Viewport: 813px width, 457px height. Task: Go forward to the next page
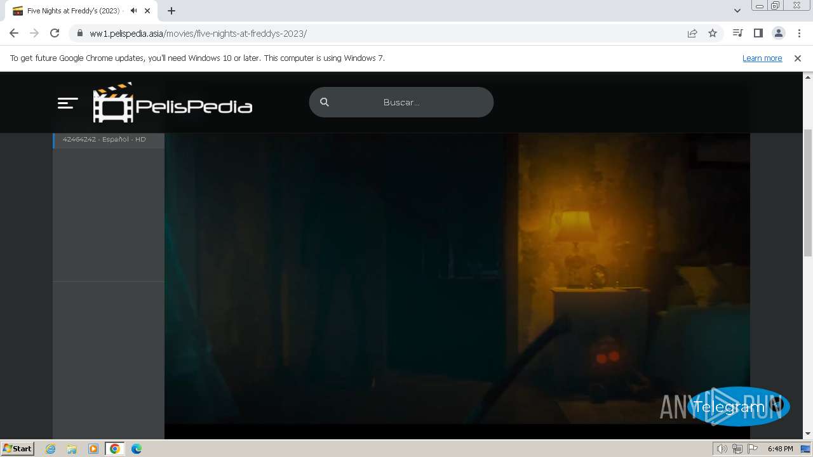tap(34, 33)
